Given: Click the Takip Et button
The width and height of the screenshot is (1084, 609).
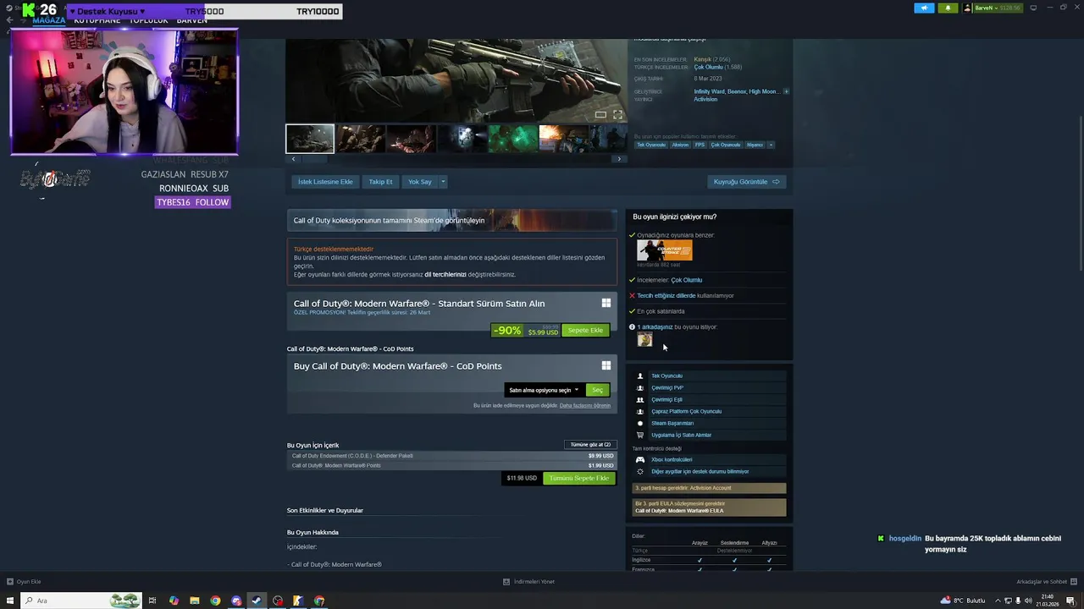Looking at the screenshot, I should (380, 182).
